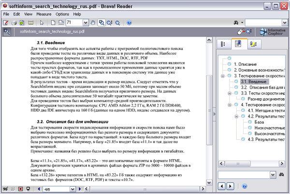The image size is (290, 194).
Task: Click the Publish/export green arrow icon
Action: pyautogui.click(x=22, y=23)
